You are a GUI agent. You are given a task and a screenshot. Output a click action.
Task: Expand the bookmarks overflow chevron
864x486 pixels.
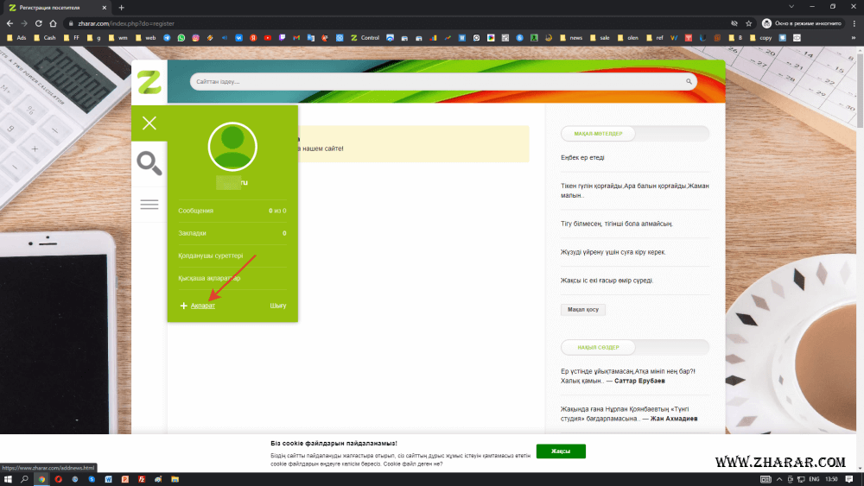(x=854, y=38)
